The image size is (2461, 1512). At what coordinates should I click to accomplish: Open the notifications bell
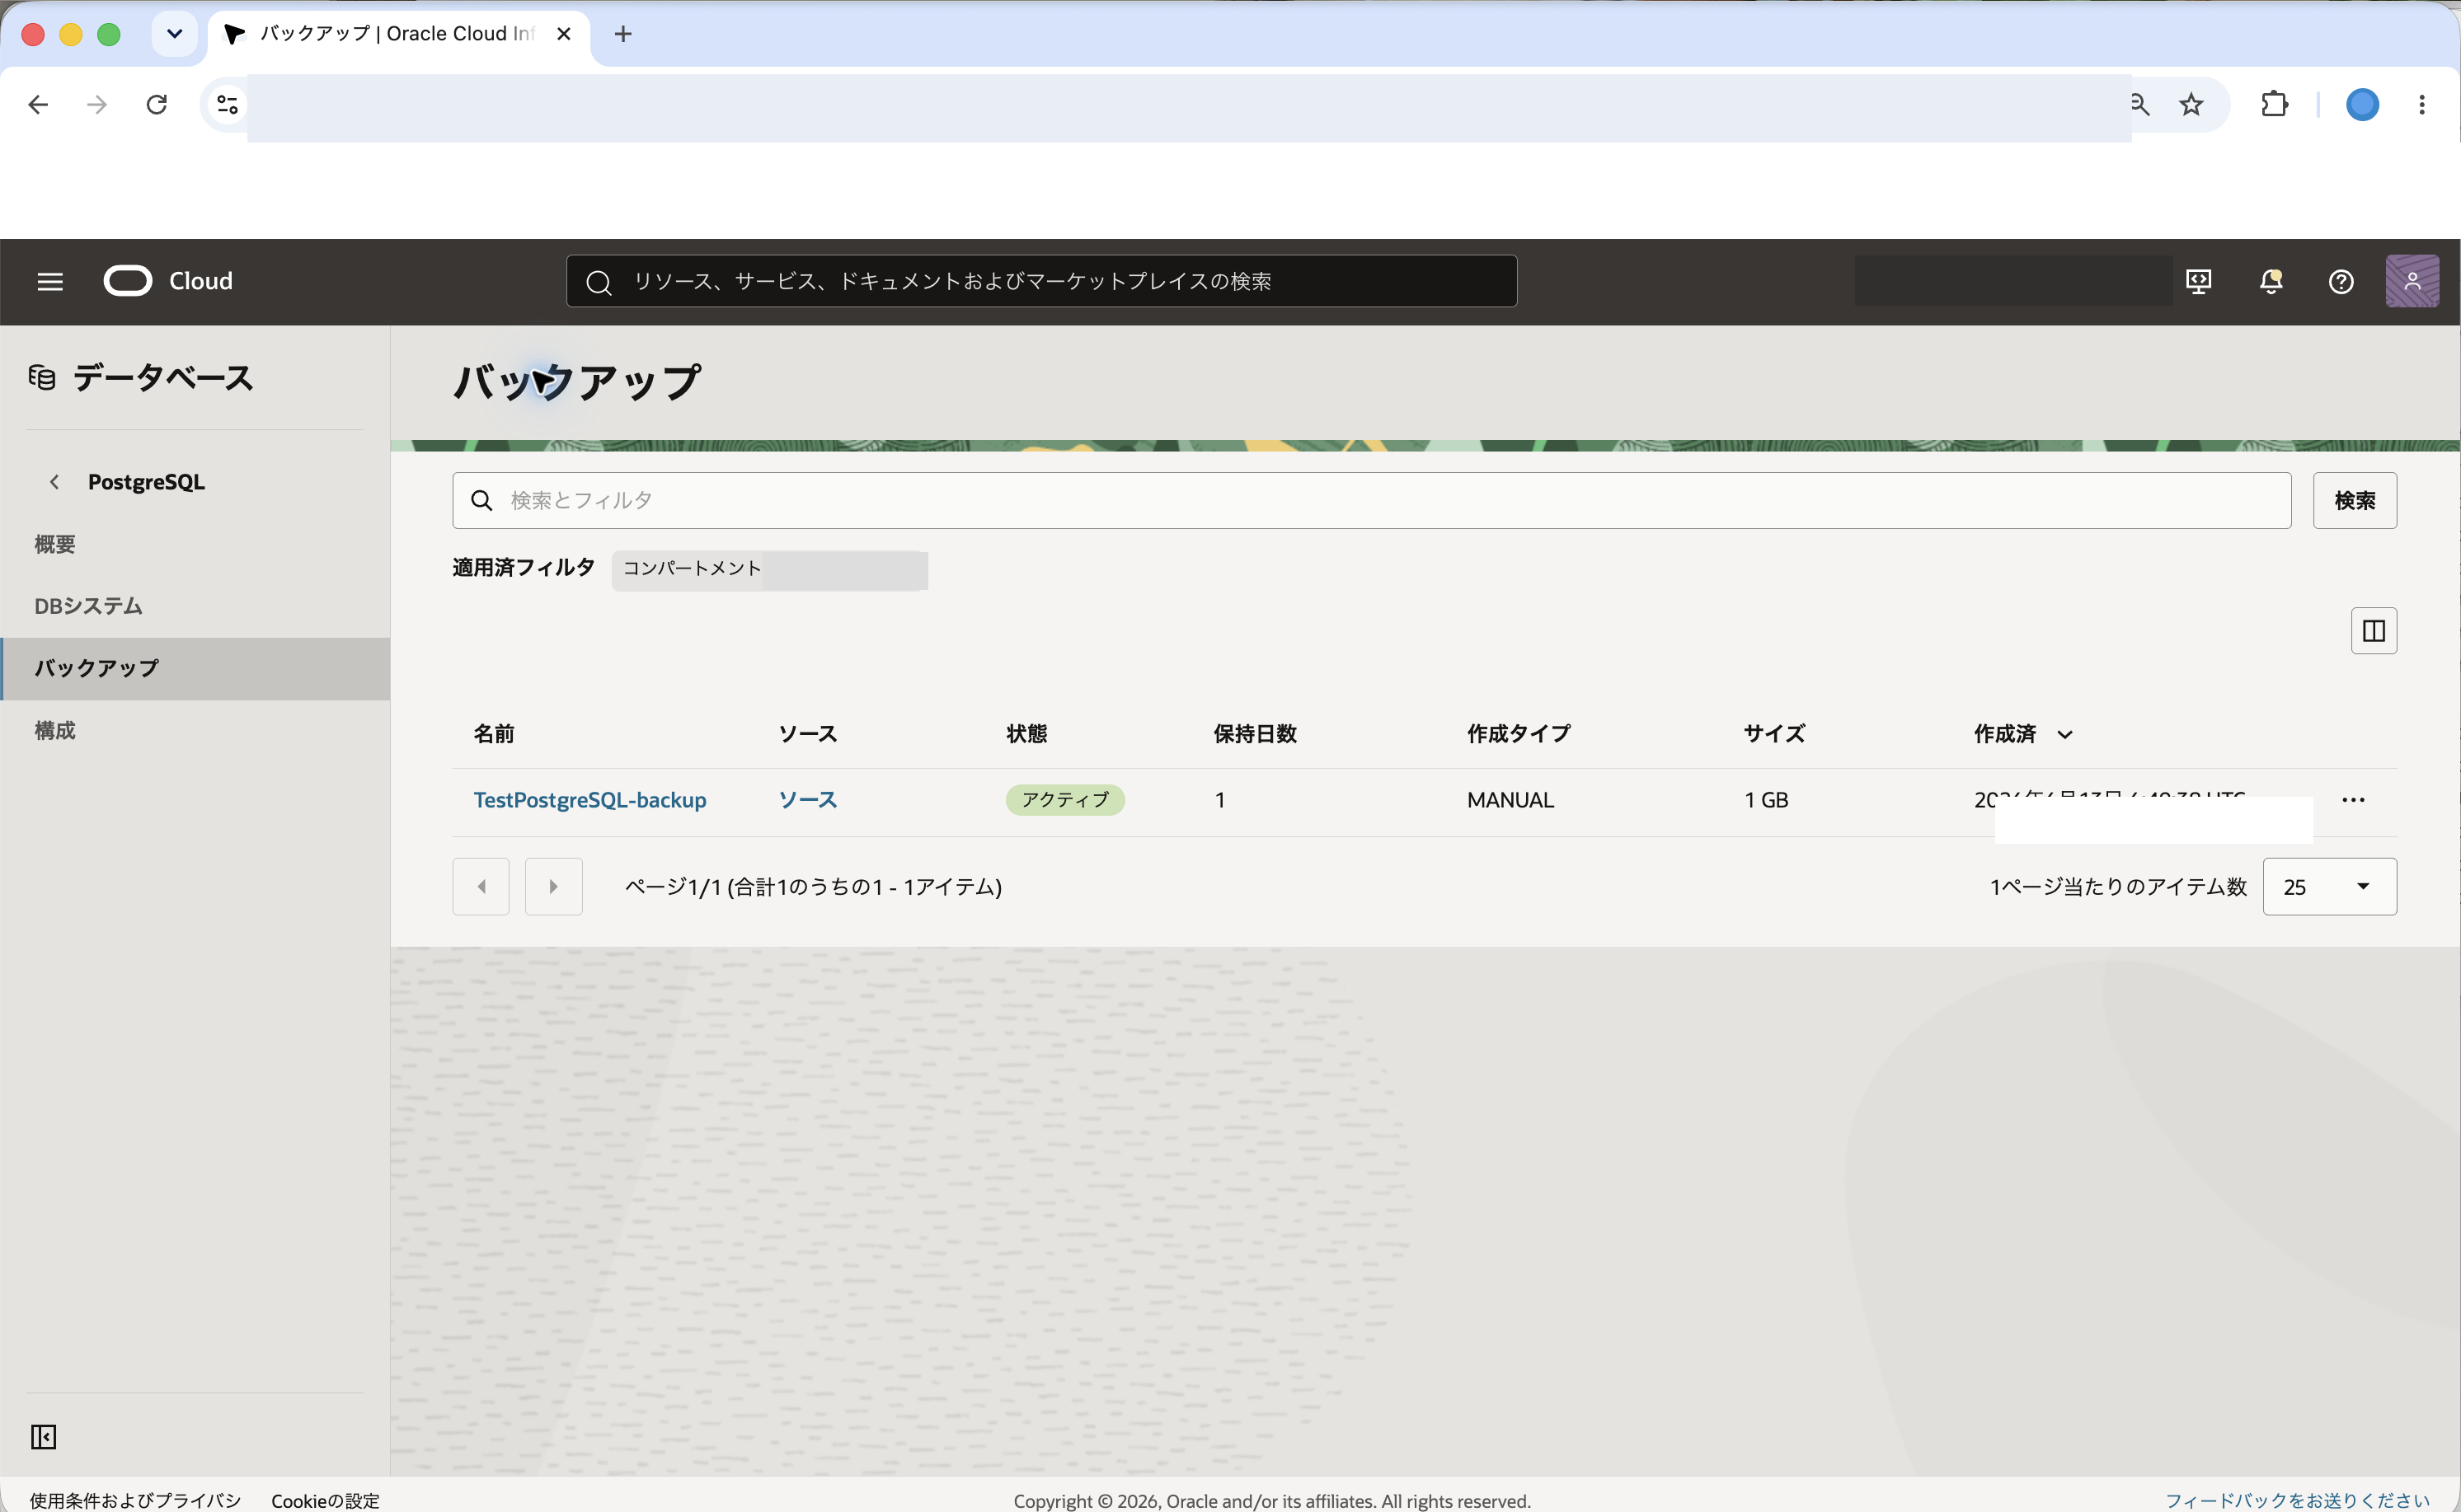tap(2271, 282)
